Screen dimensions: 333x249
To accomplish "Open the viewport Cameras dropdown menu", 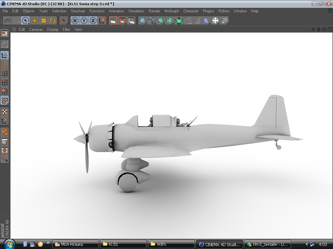I will pyautogui.click(x=36, y=30).
